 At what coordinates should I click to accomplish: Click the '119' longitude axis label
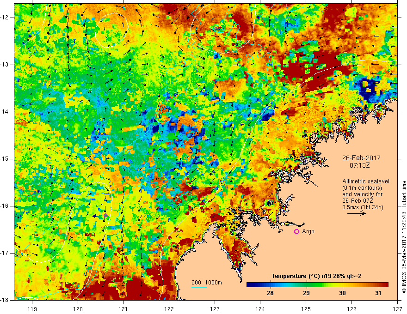click(x=32, y=309)
